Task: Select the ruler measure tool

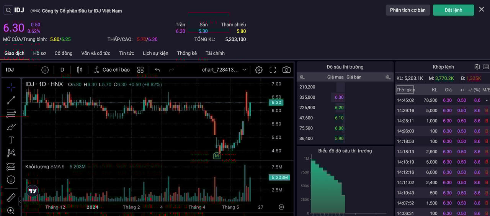Action: 11,198
